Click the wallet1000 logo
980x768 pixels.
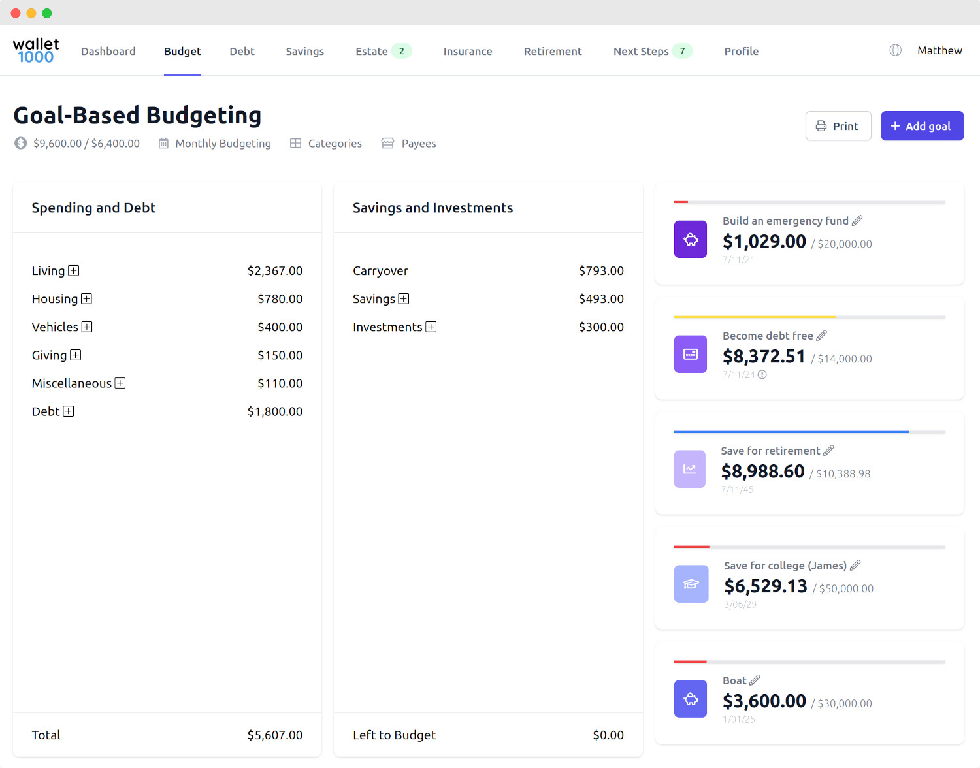(36, 50)
